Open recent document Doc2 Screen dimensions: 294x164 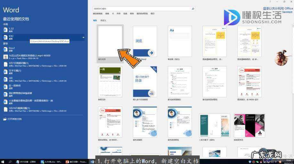44,49
